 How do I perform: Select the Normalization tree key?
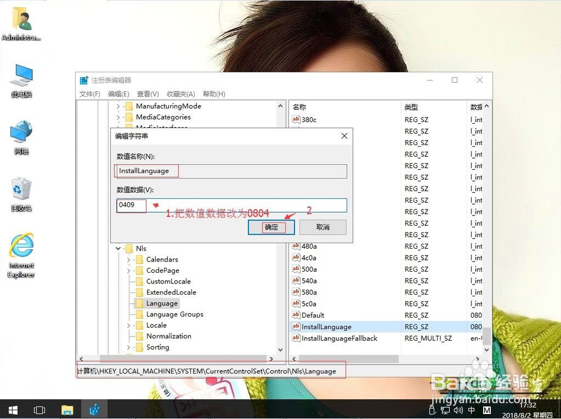tap(168, 336)
